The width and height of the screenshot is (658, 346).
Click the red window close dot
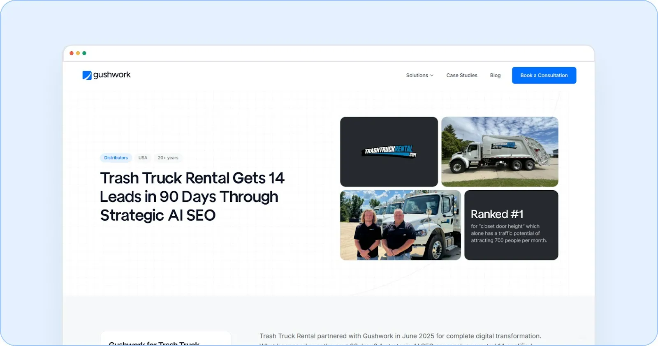[72, 53]
